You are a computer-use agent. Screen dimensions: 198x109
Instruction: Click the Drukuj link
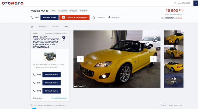pyautogui.click(x=163, y=105)
